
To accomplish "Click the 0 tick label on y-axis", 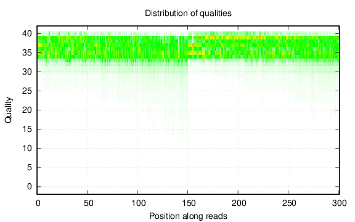I will [30, 187].
